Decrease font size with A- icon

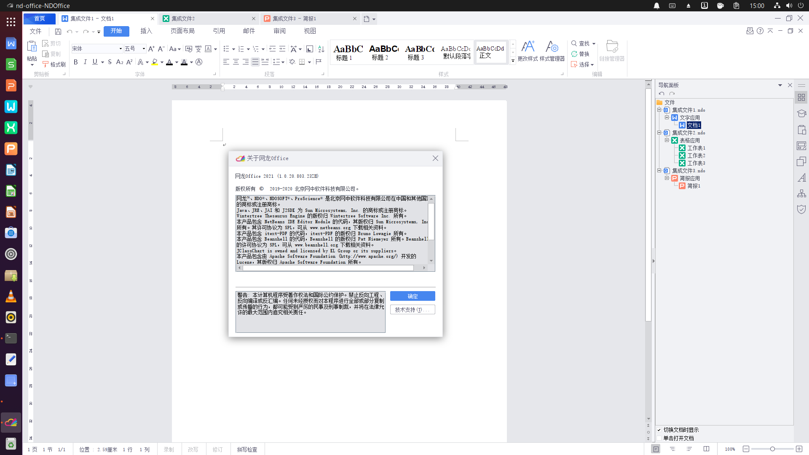161,49
